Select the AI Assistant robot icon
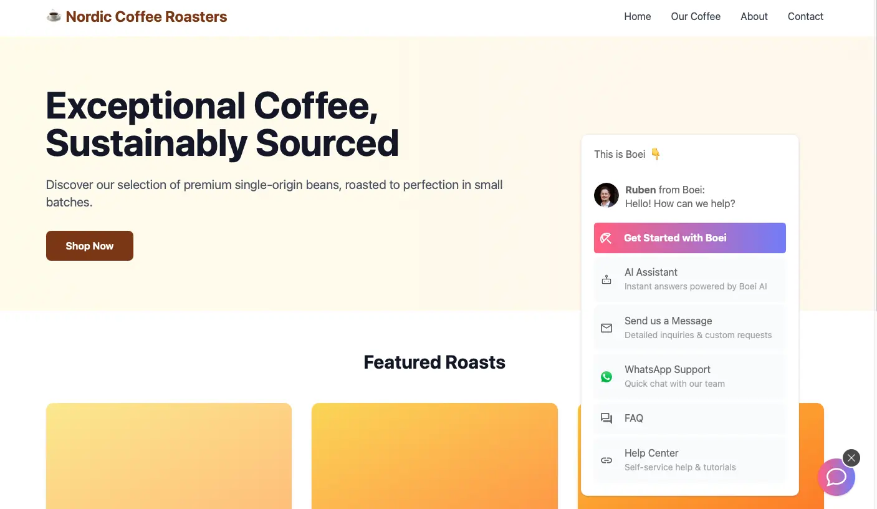The width and height of the screenshot is (877, 509). click(x=606, y=279)
